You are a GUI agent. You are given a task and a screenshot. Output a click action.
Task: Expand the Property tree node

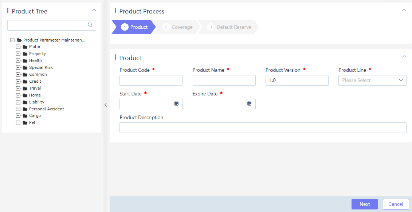coord(18,54)
